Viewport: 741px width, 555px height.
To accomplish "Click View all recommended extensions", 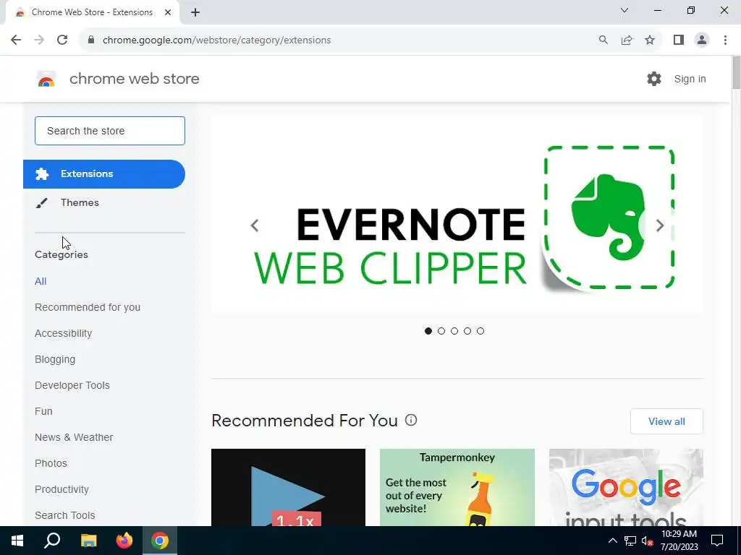I will coord(666,421).
